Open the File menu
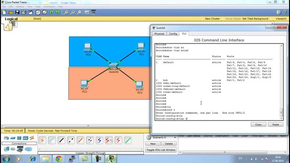Screen dimensions: 290x163 pyautogui.click(x=4, y=7)
